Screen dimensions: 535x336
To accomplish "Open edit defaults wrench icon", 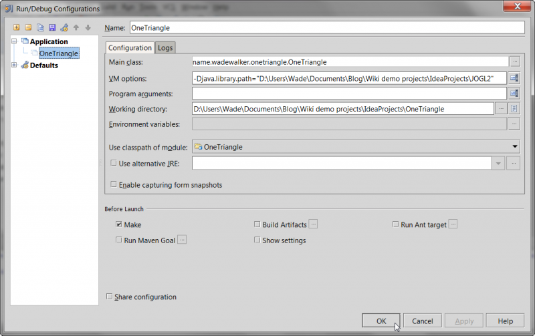I will [x=64, y=27].
